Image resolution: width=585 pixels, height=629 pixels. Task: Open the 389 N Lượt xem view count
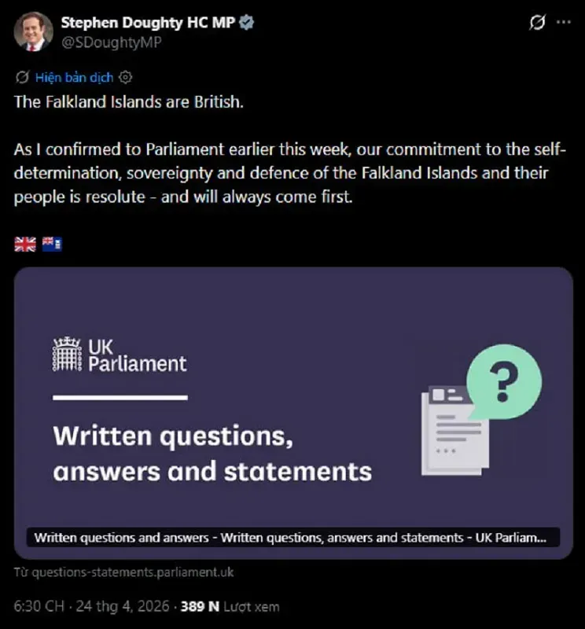point(230,607)
